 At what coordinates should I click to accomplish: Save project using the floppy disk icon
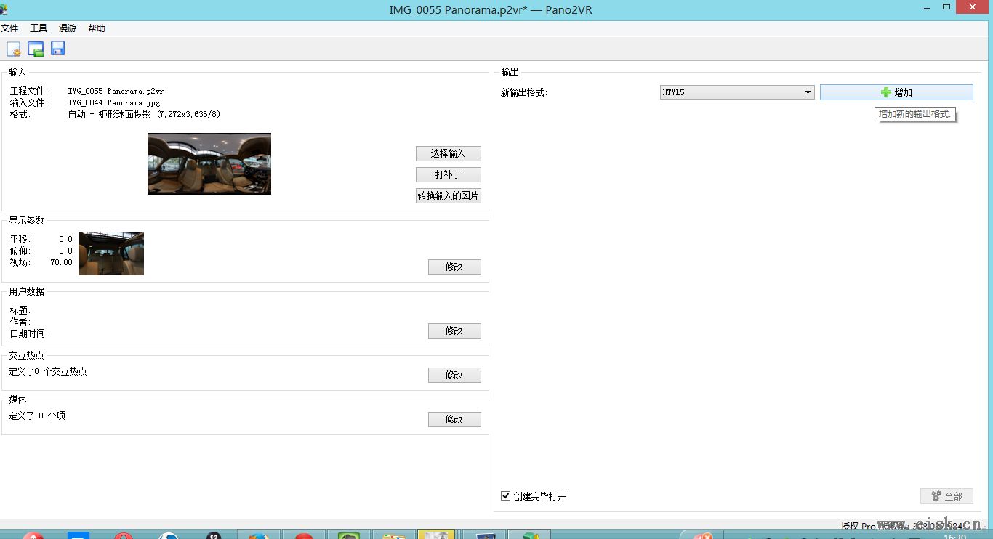(57, 49)
